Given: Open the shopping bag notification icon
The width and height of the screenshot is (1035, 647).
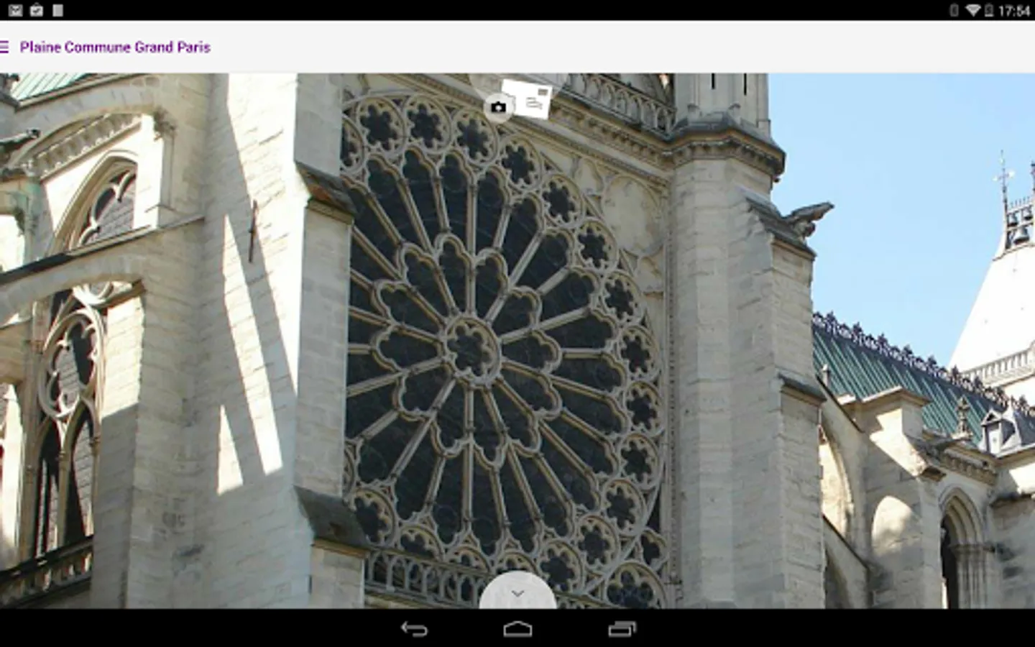Looking at the screenshot, I should pyautogui.click(x=36, y=10).
